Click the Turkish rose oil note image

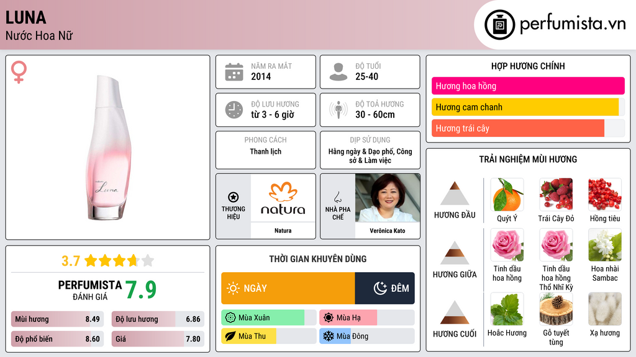point(556,245)
